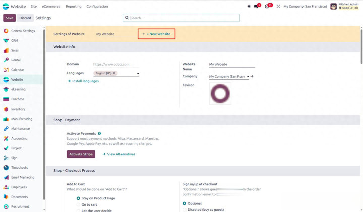Select the CRM settings icon
This screenshot has height=212, width=363.
tap(6, 40)
